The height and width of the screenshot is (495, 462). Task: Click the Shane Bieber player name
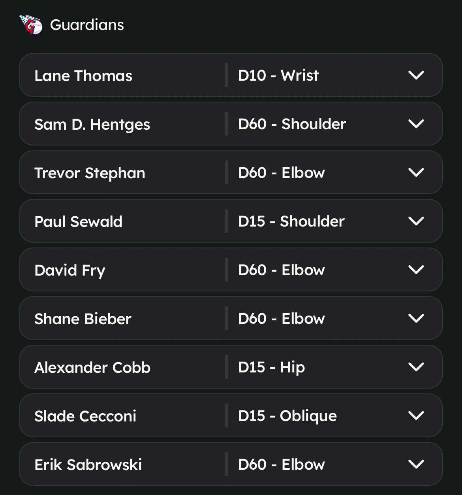coord(83,319)
